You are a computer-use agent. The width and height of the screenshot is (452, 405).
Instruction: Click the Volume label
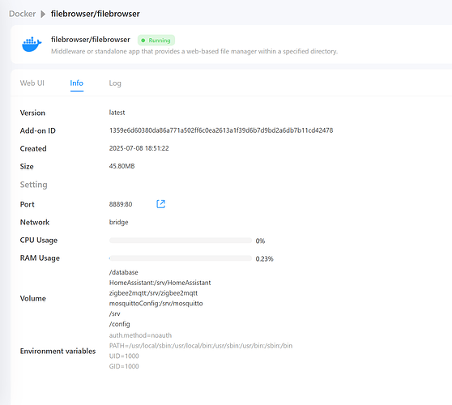click(33, 298)
